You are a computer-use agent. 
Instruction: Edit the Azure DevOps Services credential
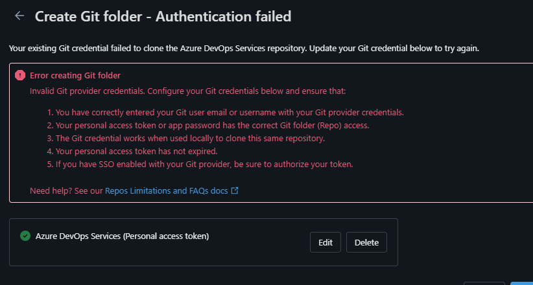tap(326, 242)
